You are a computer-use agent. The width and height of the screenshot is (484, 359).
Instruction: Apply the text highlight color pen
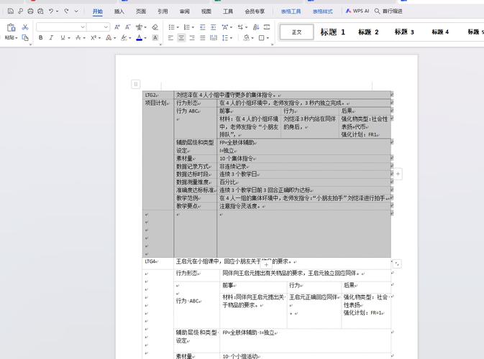pos(124,37)
